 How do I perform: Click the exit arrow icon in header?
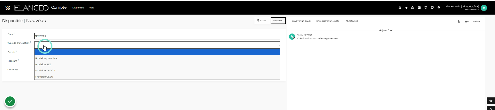[x=406, y=8]
